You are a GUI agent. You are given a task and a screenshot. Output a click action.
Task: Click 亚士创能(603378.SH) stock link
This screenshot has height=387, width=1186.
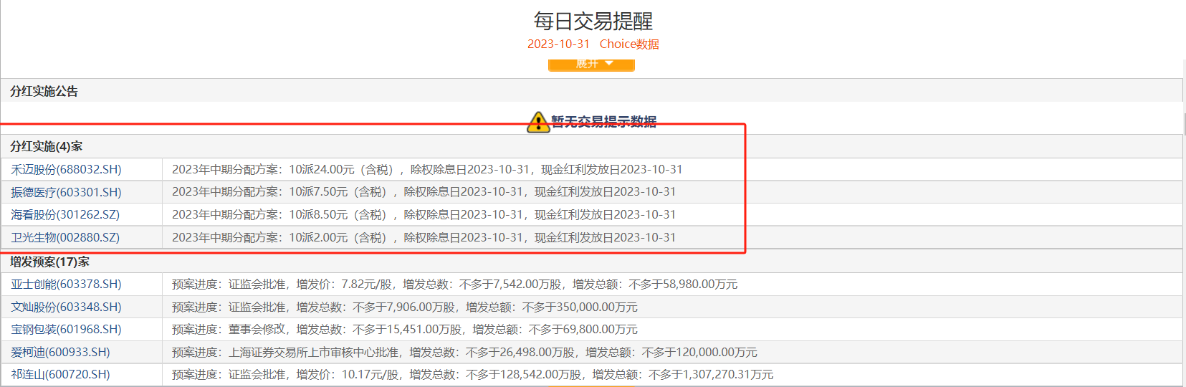pyautogui.click(x=66, y=285)
